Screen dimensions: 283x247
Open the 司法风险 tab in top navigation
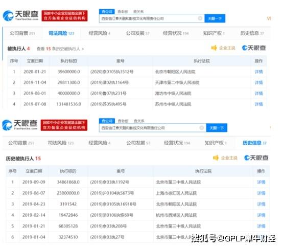(61, 33)
